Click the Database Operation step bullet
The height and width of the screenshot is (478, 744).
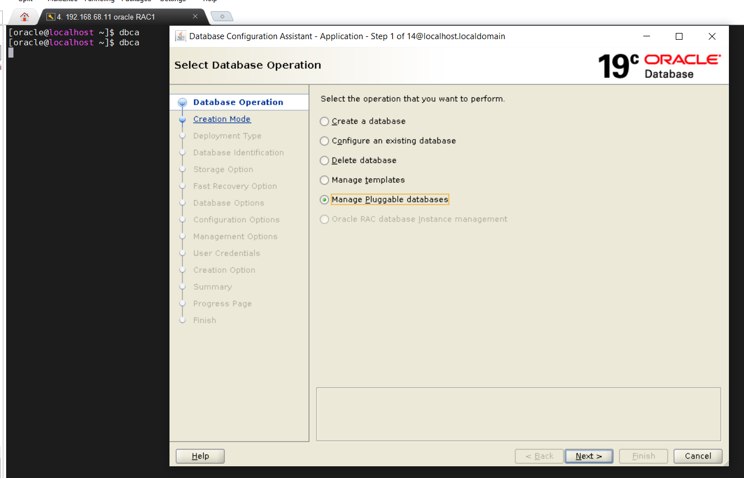click(x=182, y=102)
